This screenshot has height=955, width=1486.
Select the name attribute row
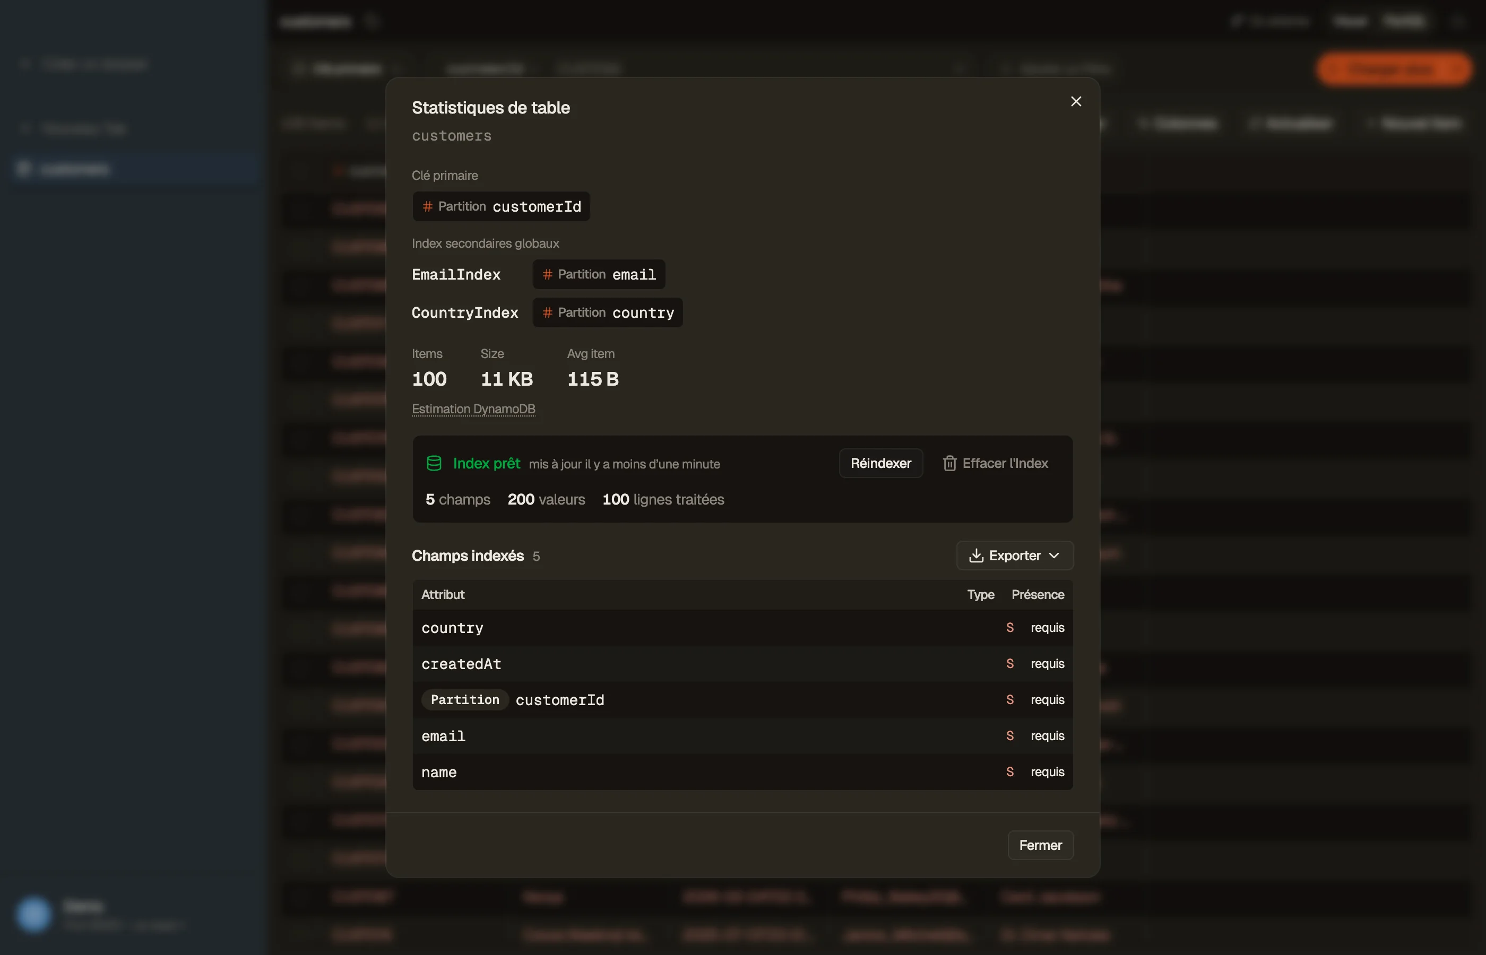tap(742, 772)
